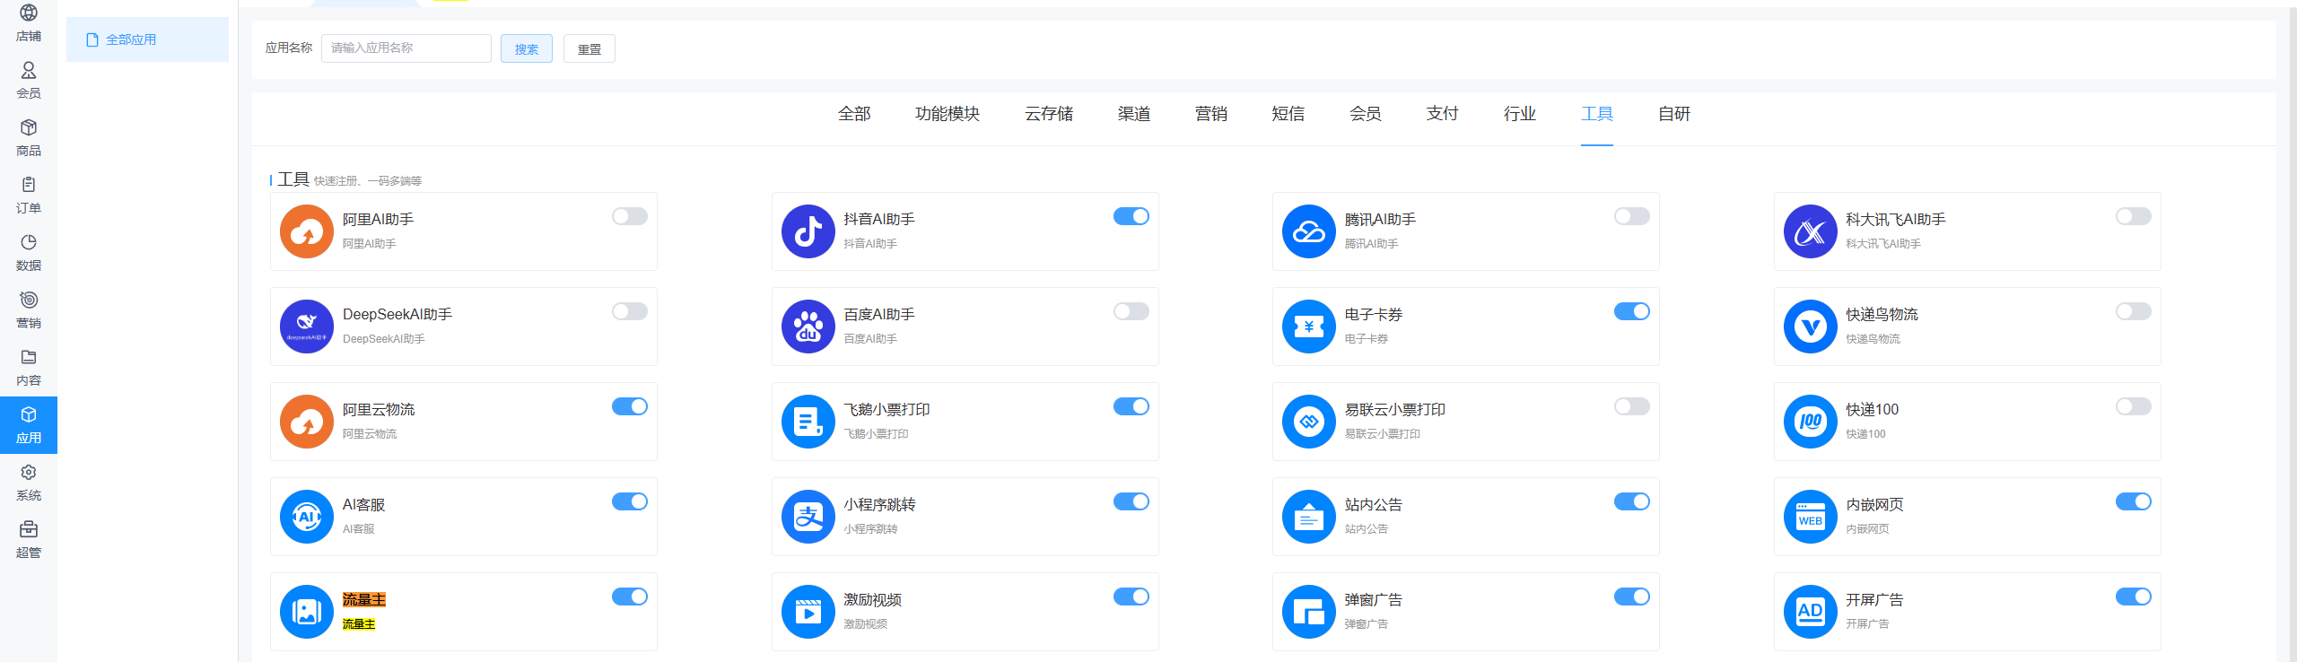Click the 腾讯AI助手 cloud icon
The height and width of the screenshot is (662, 2297).
1309,231
